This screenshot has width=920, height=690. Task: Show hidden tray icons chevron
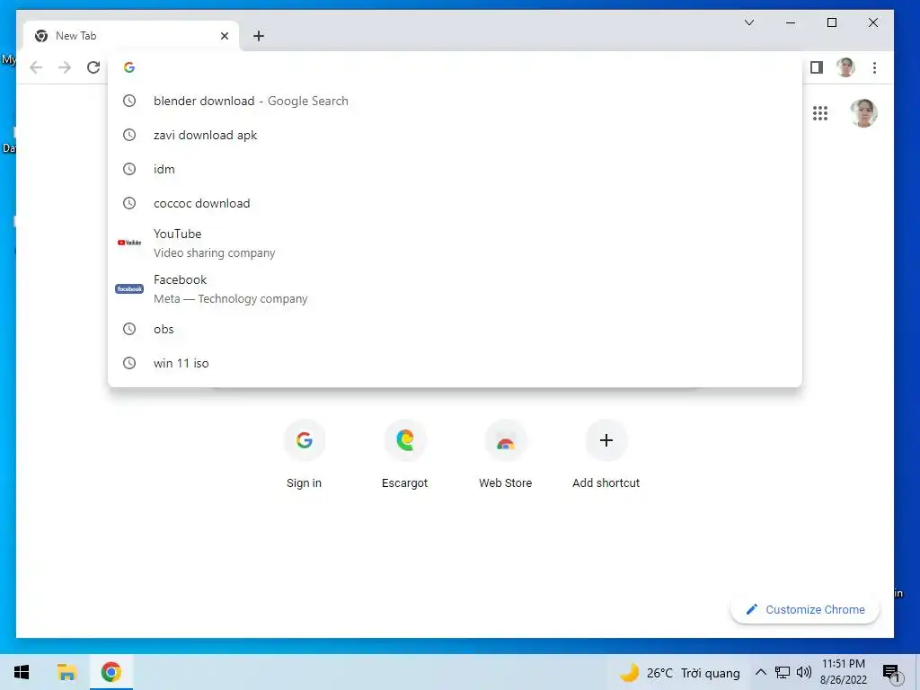(x=760, y=672)
